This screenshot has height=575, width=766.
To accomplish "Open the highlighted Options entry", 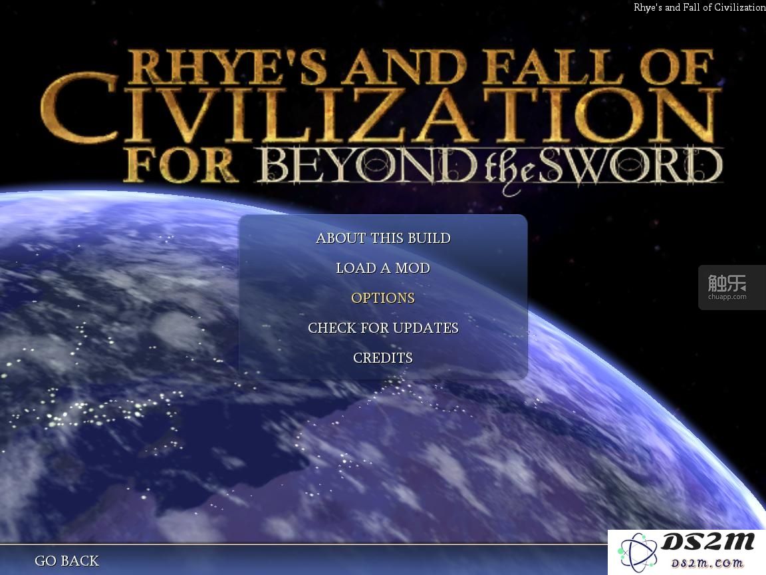I will (383, 297).
